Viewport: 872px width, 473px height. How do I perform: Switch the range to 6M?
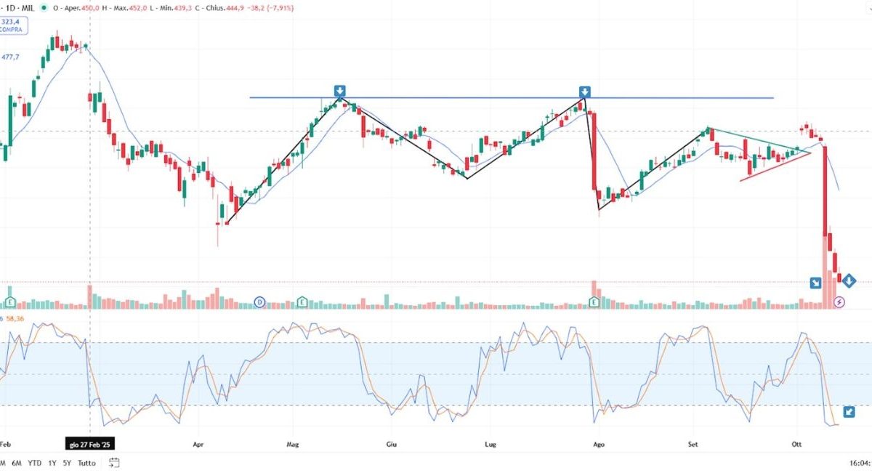click(15, 463)
